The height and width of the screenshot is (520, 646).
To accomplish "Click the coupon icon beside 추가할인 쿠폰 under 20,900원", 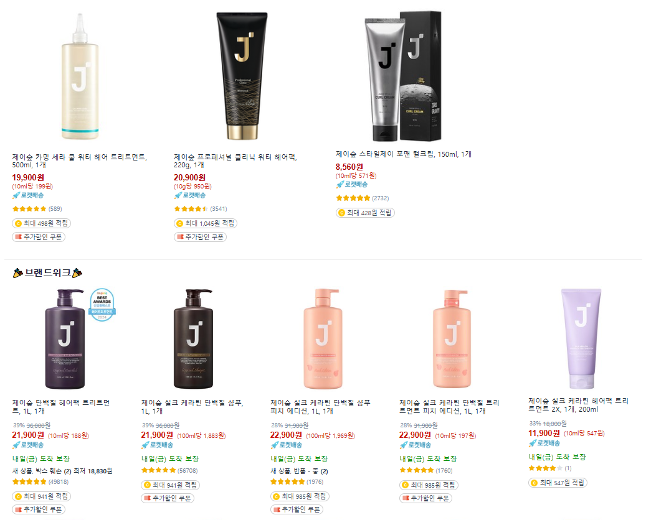I will tap(180, 237).
